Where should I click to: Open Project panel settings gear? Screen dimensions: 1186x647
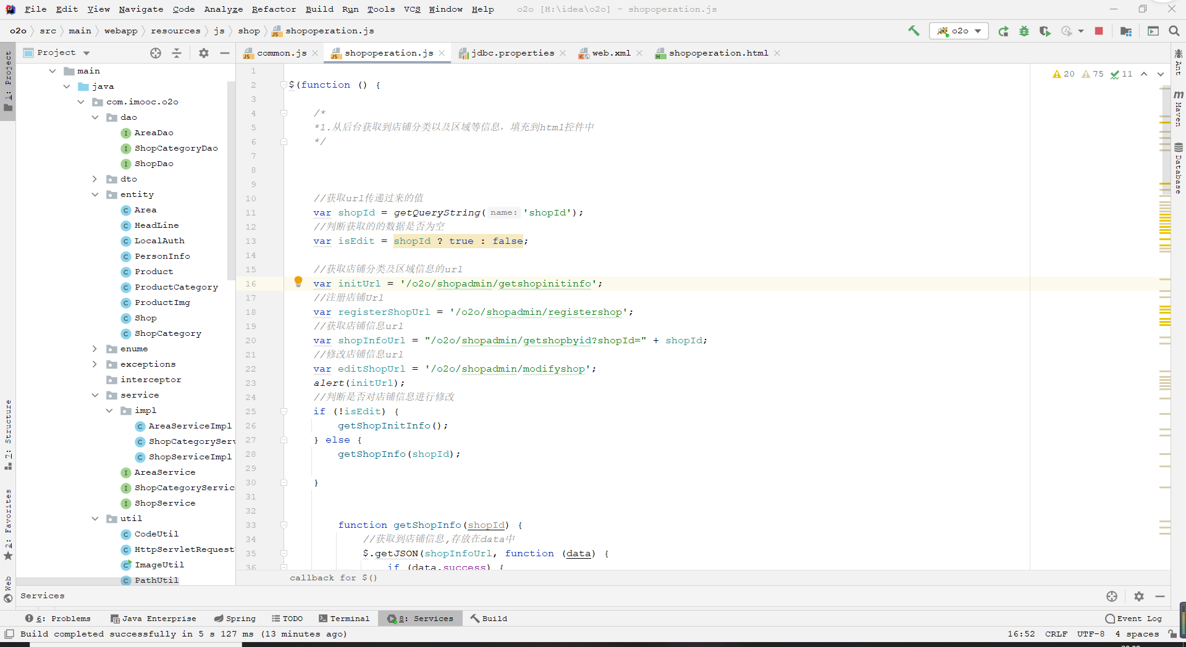[x=204, y=53]
